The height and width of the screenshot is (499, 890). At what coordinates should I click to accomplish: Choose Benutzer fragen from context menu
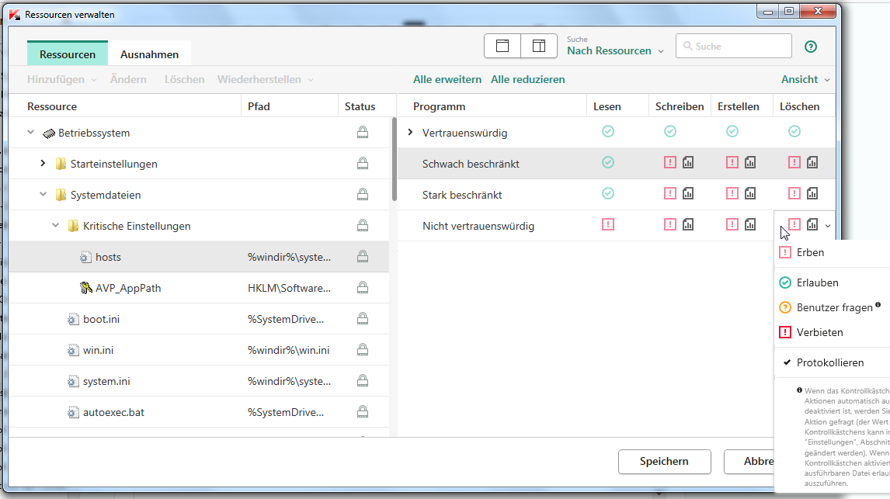tap(834, 307)
